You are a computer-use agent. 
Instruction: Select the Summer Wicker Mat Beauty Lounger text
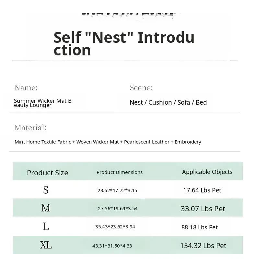[x=43, y=103]
